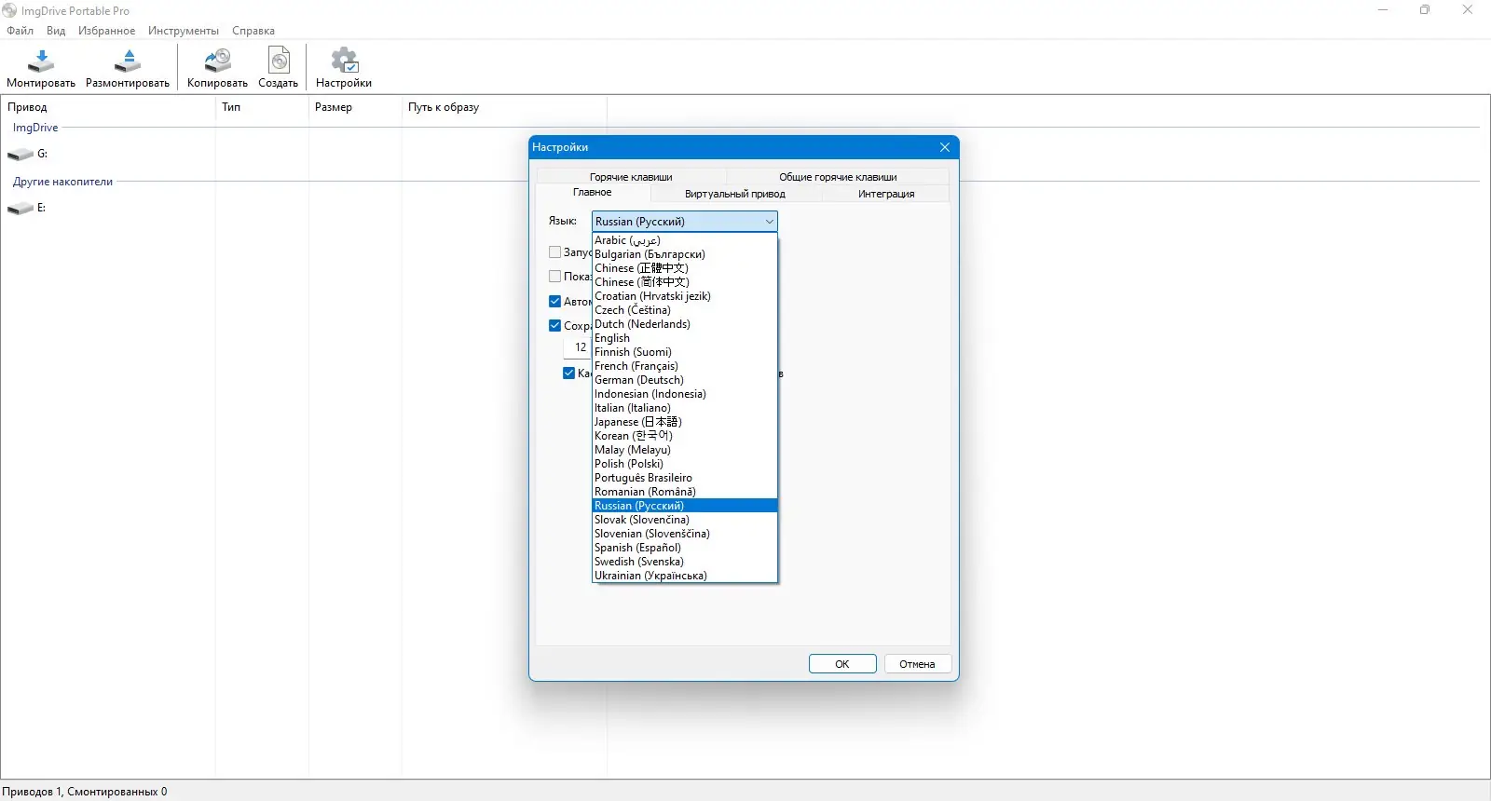Click the number field showing 12
Image resolution: width=1491 pixels, height=801 pixels.
click(x=578, y=347)
